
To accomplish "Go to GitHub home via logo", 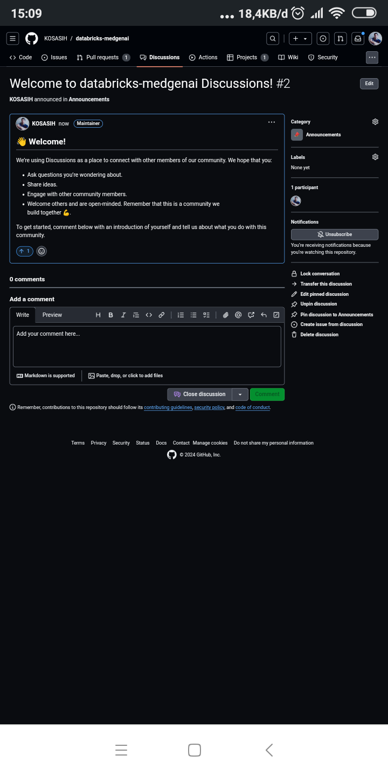I will [32, 38].
